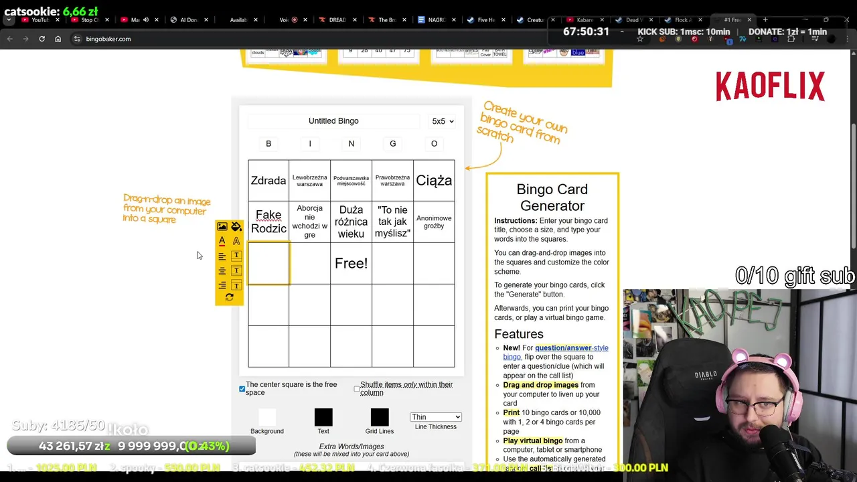Screen dimensions: 857x482
Task: Click the 'Free!' center square
Action: (352, 263)
